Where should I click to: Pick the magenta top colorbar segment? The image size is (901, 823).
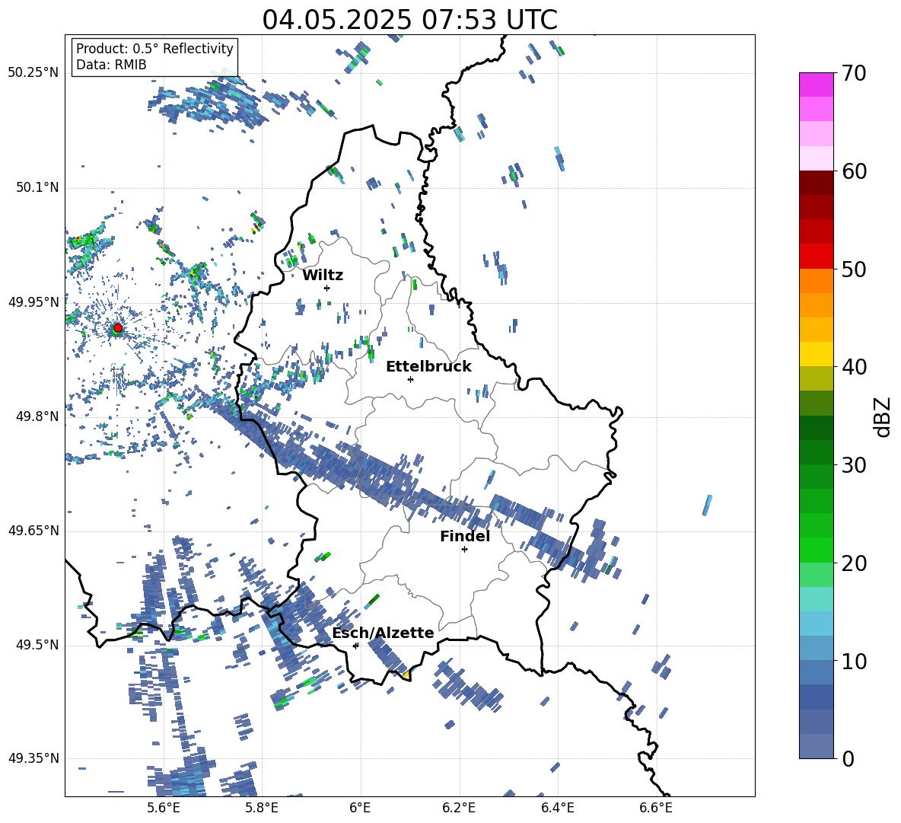(x=816, y=85)
